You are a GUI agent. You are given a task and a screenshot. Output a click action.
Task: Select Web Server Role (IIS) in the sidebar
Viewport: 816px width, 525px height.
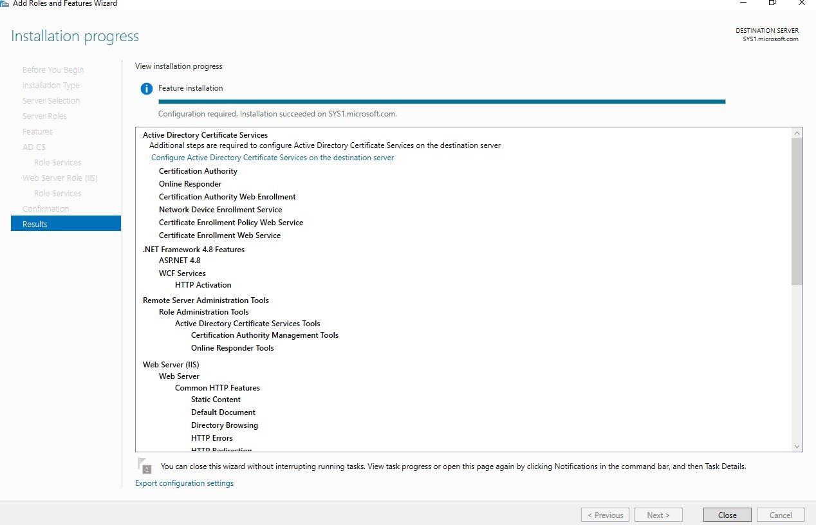click(x=60, y=178)
